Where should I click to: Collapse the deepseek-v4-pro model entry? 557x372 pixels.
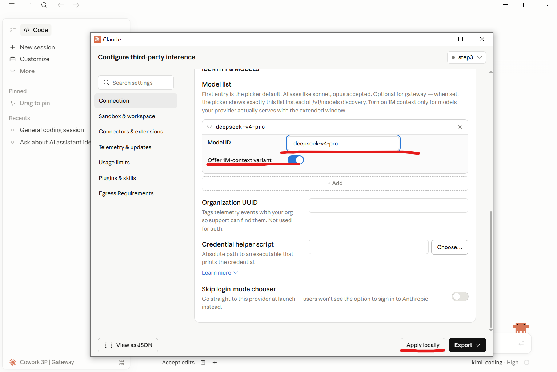point(209,127)
